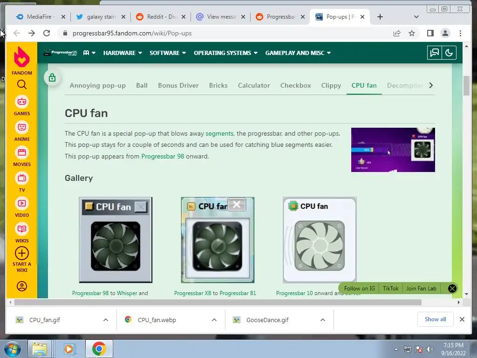This screenshot has width=477, height=358.
Task: Switch to the Bonus Driver tab
Action: [178, 86]
